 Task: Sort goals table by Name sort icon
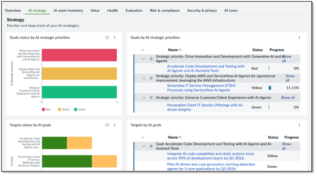click(180, 50)
